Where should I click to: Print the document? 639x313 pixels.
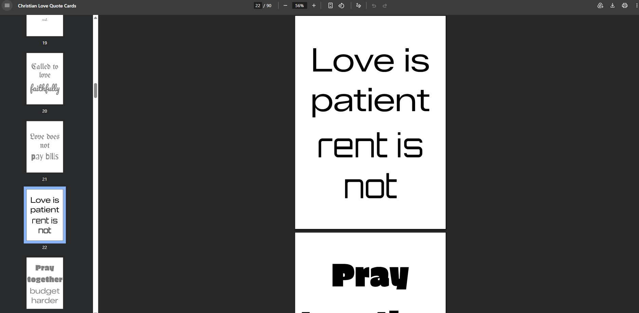625,6
